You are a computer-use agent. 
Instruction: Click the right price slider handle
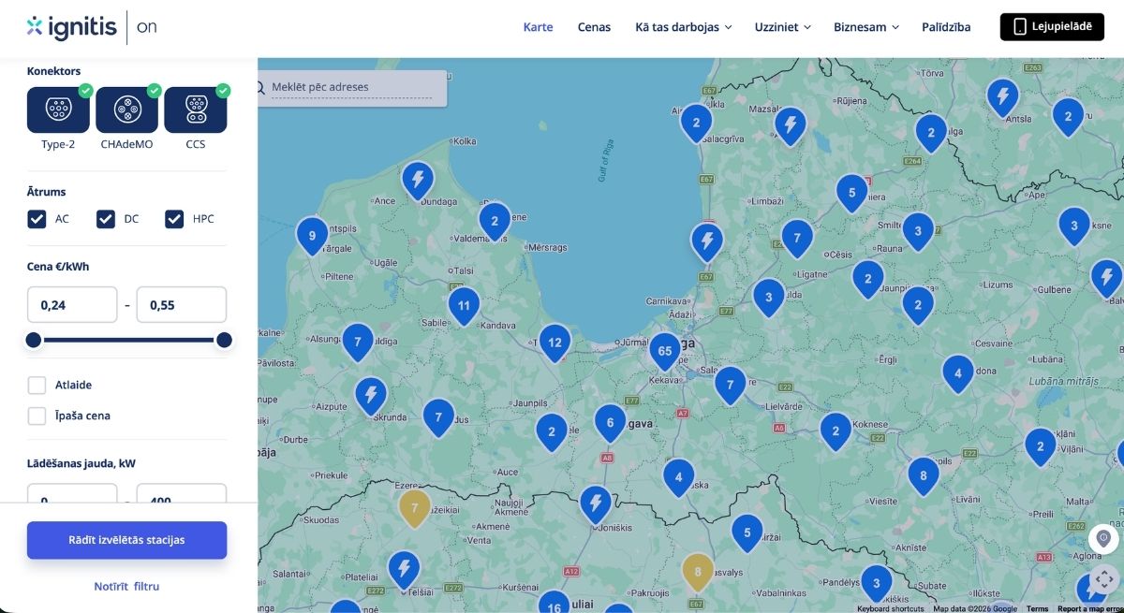click(x=224, y=340)
